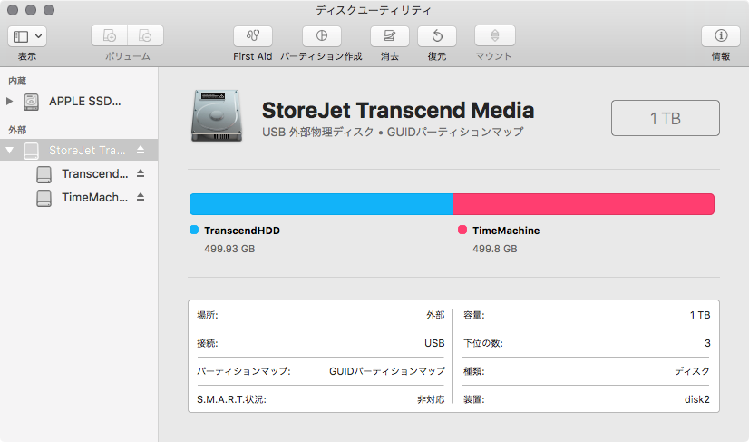Screen dimensions: 749x442
Task: Click the 種類 row value ディスク
Action: coord(692,371)
